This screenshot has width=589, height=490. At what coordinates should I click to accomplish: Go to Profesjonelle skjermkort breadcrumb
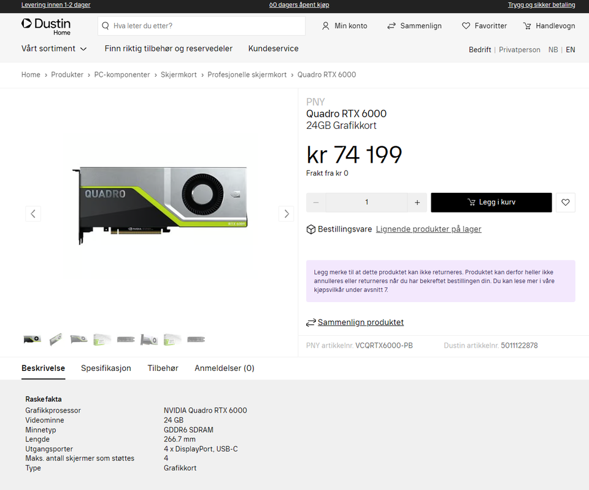coord(247,74)
